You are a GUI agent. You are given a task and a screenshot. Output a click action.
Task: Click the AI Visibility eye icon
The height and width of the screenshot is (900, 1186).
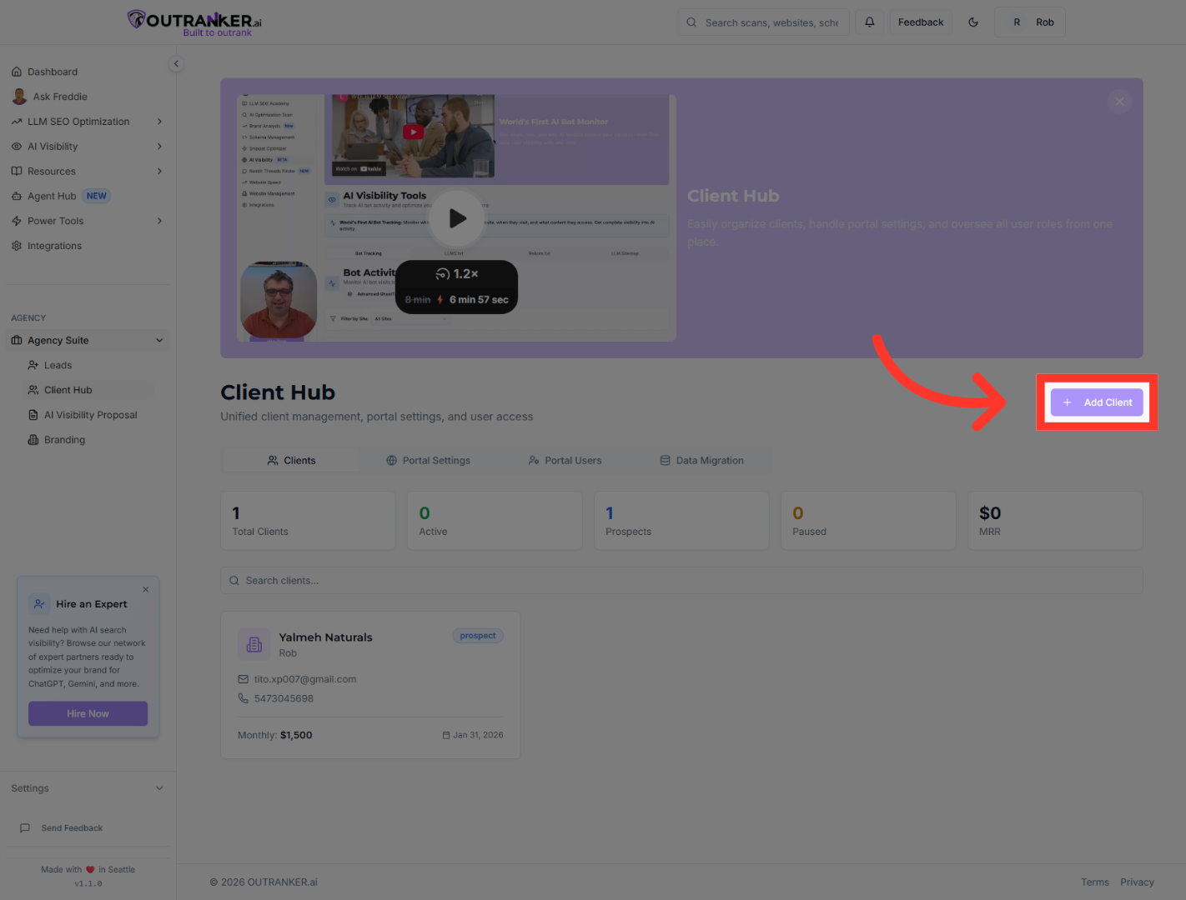tap(17, 147)
